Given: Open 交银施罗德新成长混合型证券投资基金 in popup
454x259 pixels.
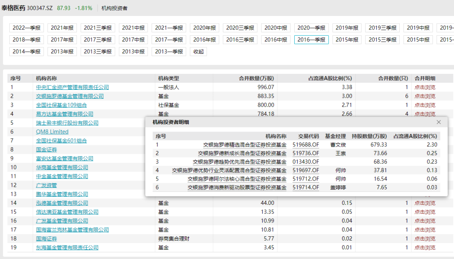Looking at the screenshot, I should click(242, 153).
